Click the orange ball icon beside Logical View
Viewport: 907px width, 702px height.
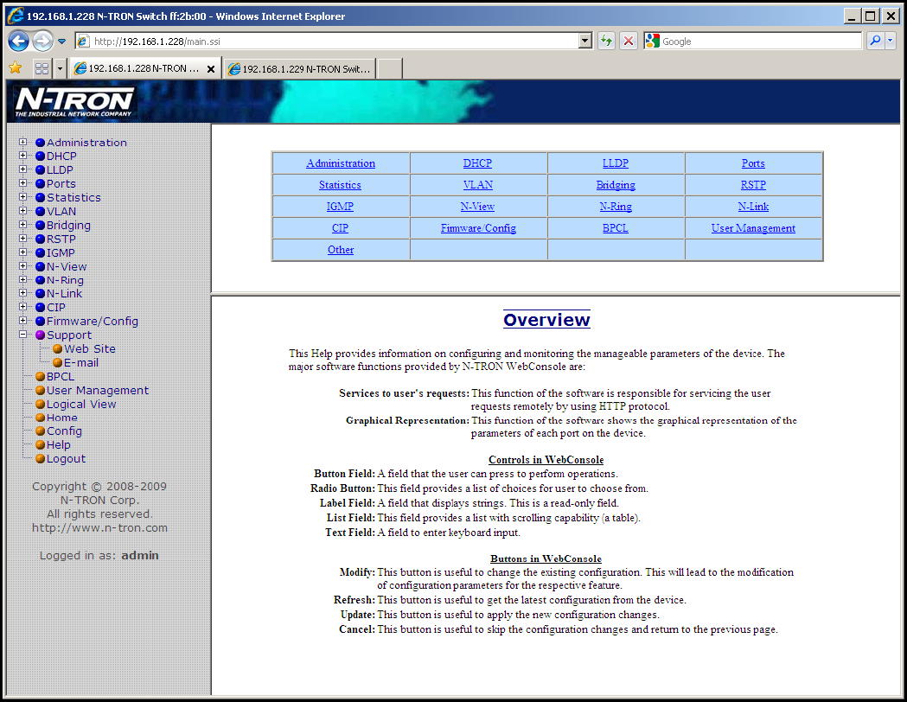tap(40, 405)
